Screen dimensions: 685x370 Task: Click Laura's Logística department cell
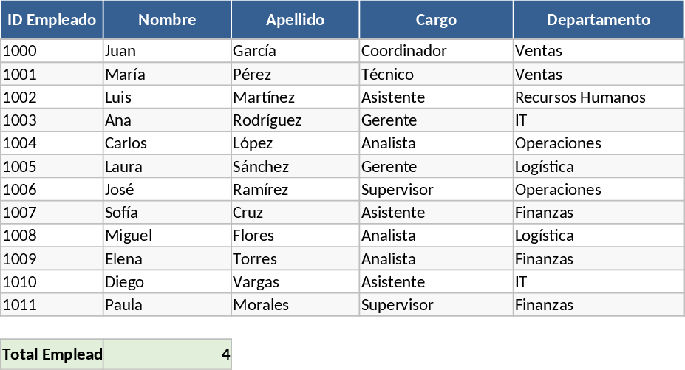(598, 167)
